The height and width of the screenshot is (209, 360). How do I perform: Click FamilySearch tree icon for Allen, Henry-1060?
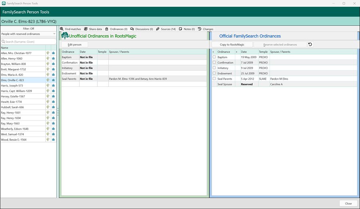[x=48, y=58]
